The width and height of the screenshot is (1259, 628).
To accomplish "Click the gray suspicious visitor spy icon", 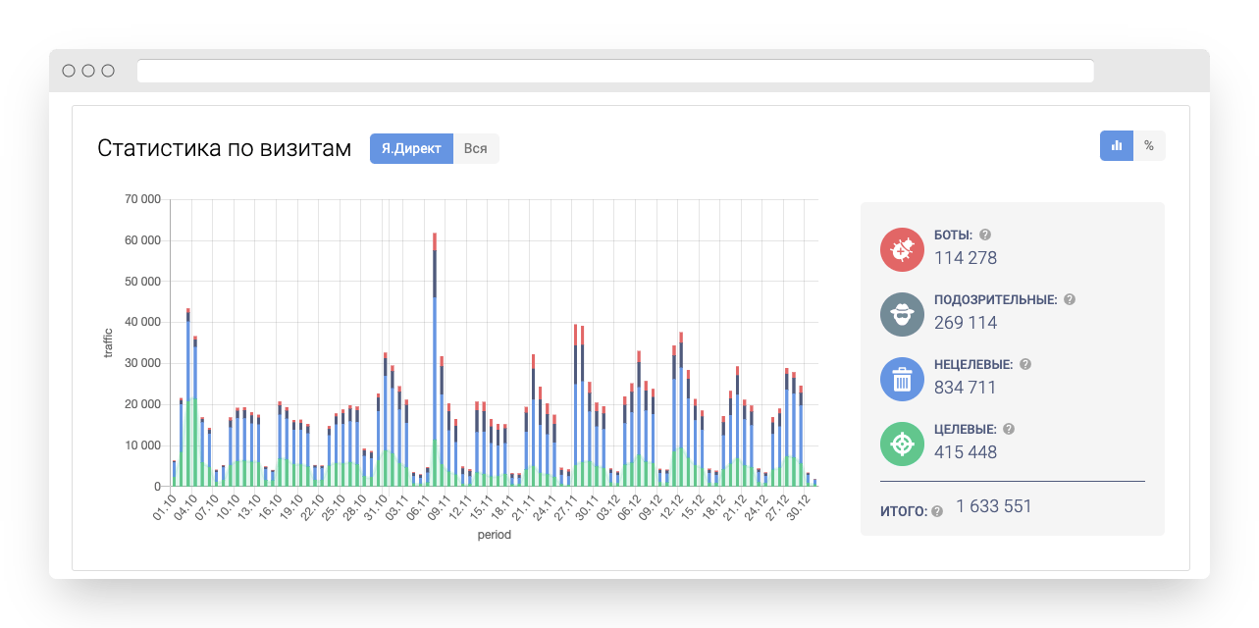I will 903,314.
